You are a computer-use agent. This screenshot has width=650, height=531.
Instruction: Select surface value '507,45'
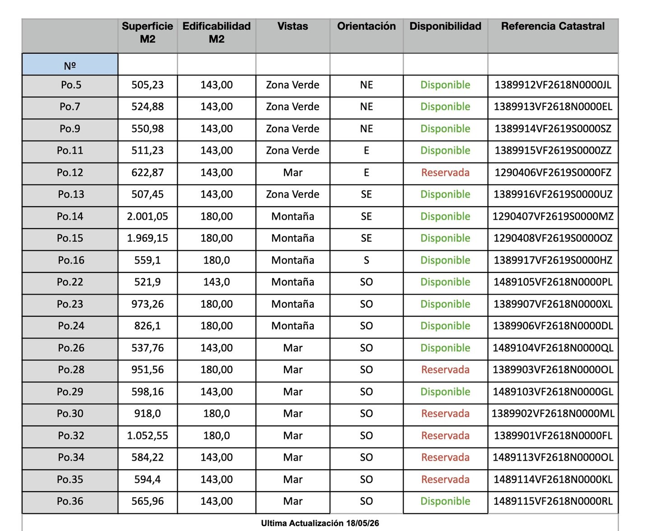[148, 194]
